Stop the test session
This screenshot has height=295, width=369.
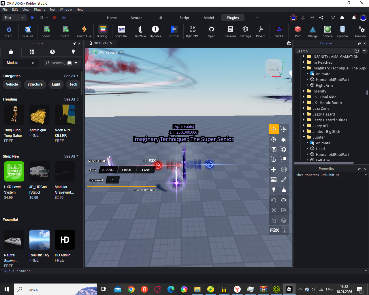pos(54,18)
